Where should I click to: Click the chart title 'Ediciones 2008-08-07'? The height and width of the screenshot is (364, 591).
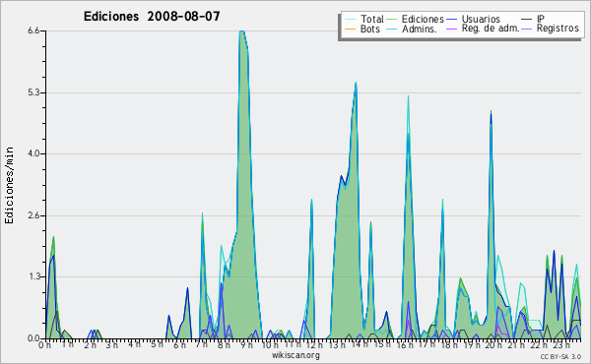pyautogui.click(x=152, y=17)
